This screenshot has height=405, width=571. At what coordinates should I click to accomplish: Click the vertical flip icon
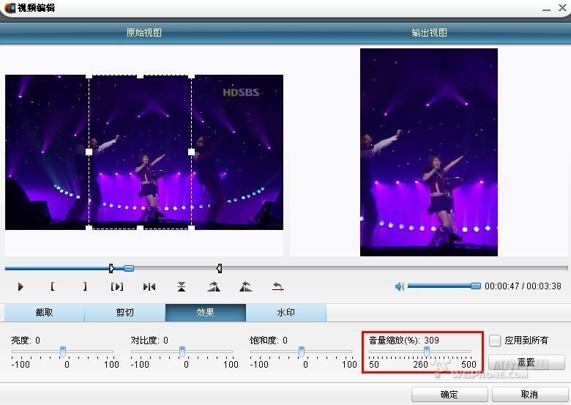point(182,287)
